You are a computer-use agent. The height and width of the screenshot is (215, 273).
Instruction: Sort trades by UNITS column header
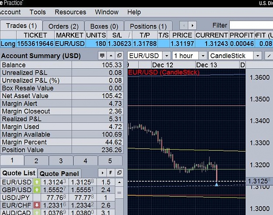[x=96, y=35]
